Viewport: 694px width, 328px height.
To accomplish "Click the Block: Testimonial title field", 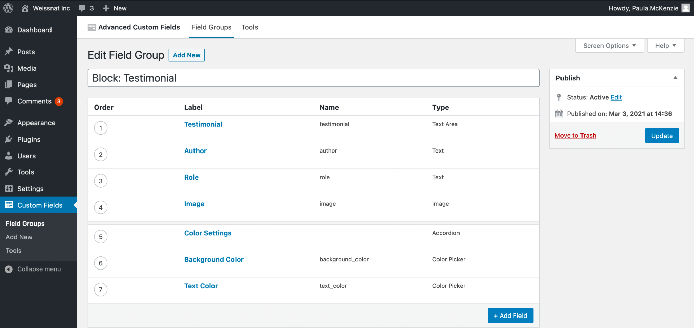I will point(313,78).
